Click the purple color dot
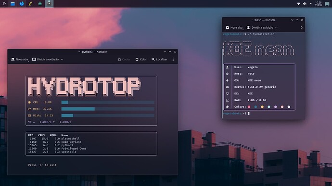This screenshot has height=186, width=332. [x=276, y=107]
